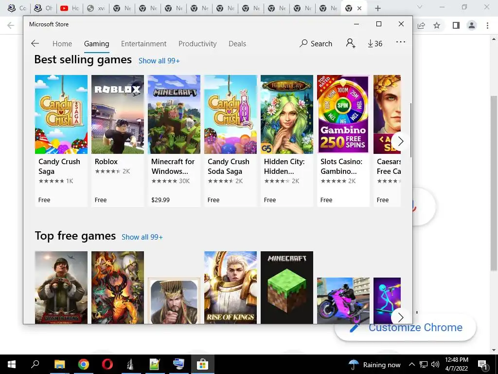Open the fire demon fantasy game tile
Viewport: 498px width, 374px height.
(x=118, y=287)
